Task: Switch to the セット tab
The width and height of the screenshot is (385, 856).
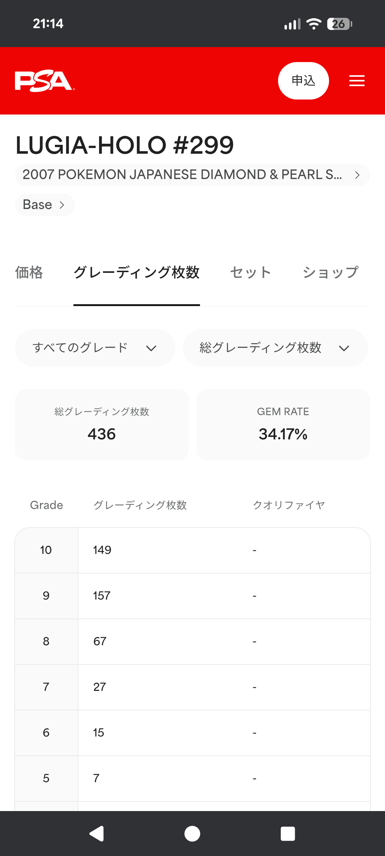Action: pos(251,272)
